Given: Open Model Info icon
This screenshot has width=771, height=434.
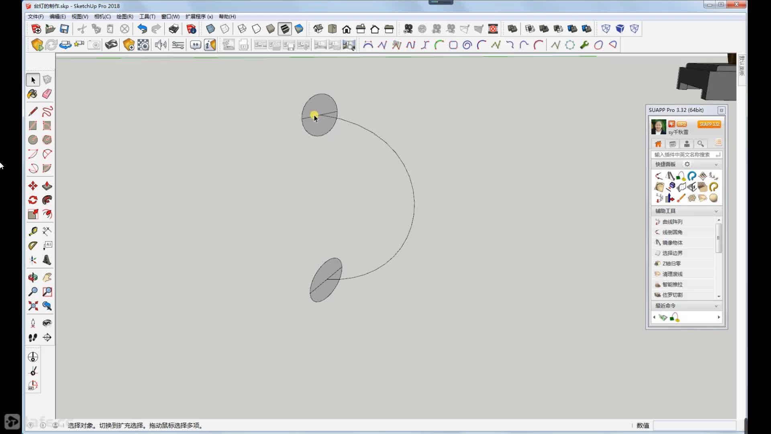Looking at the screenshot, I should pyautogui.click(x=192, y=29).
